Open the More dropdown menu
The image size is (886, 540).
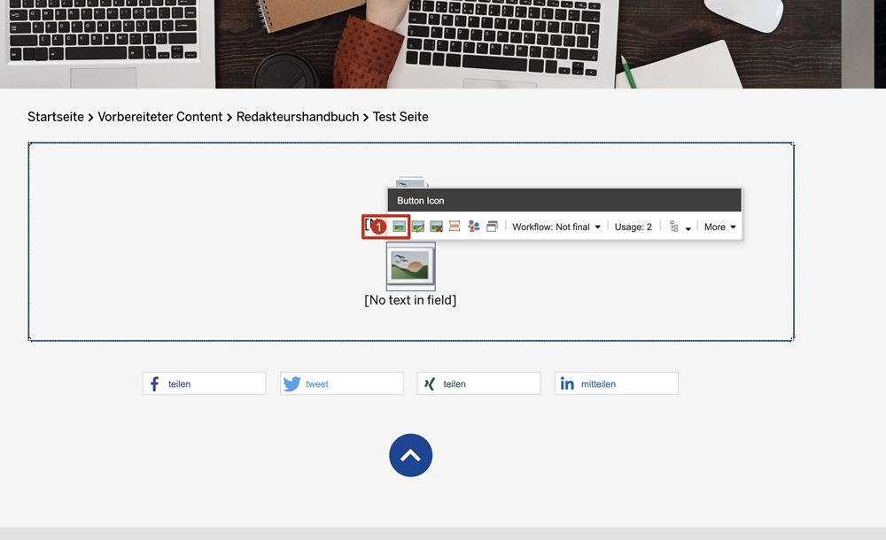pos(719,228)
